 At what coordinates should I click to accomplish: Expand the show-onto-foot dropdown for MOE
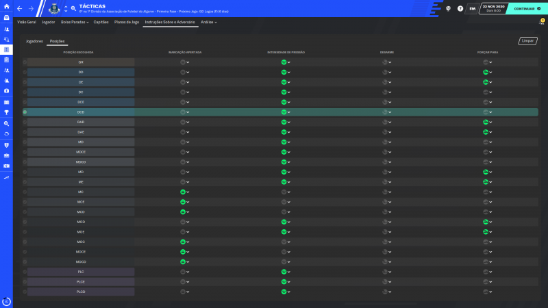point(490,232)
